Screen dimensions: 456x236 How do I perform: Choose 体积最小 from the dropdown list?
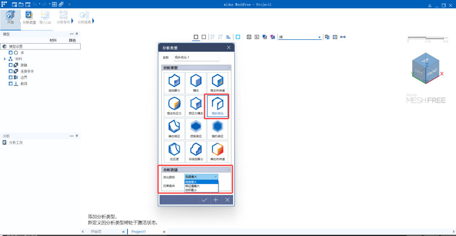click(x=201, y=190)
